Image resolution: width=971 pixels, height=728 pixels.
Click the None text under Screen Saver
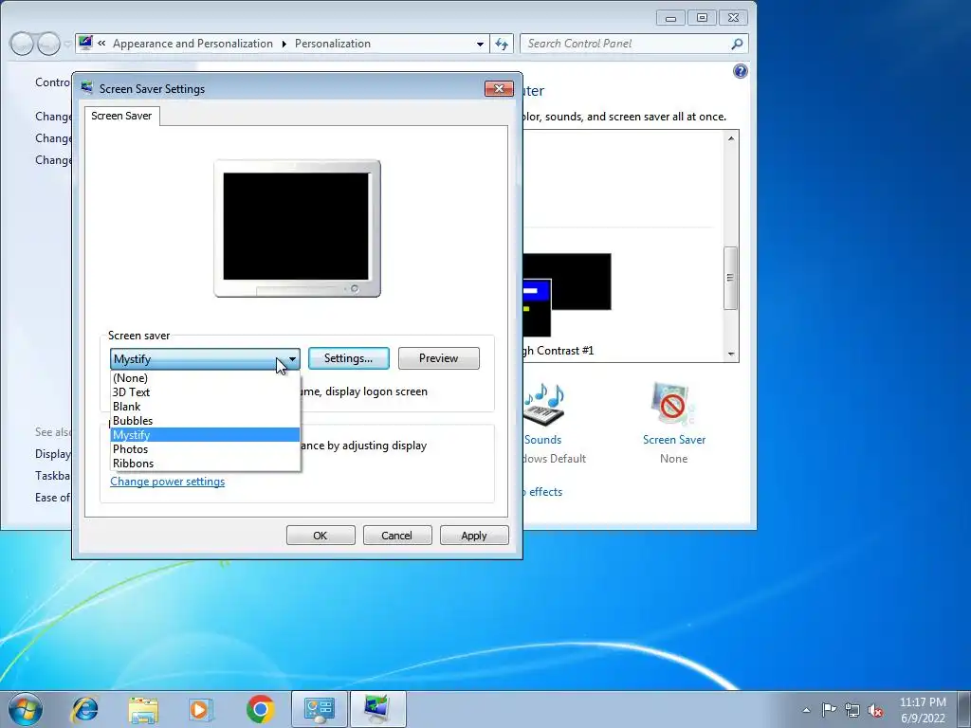coord(674,459)
